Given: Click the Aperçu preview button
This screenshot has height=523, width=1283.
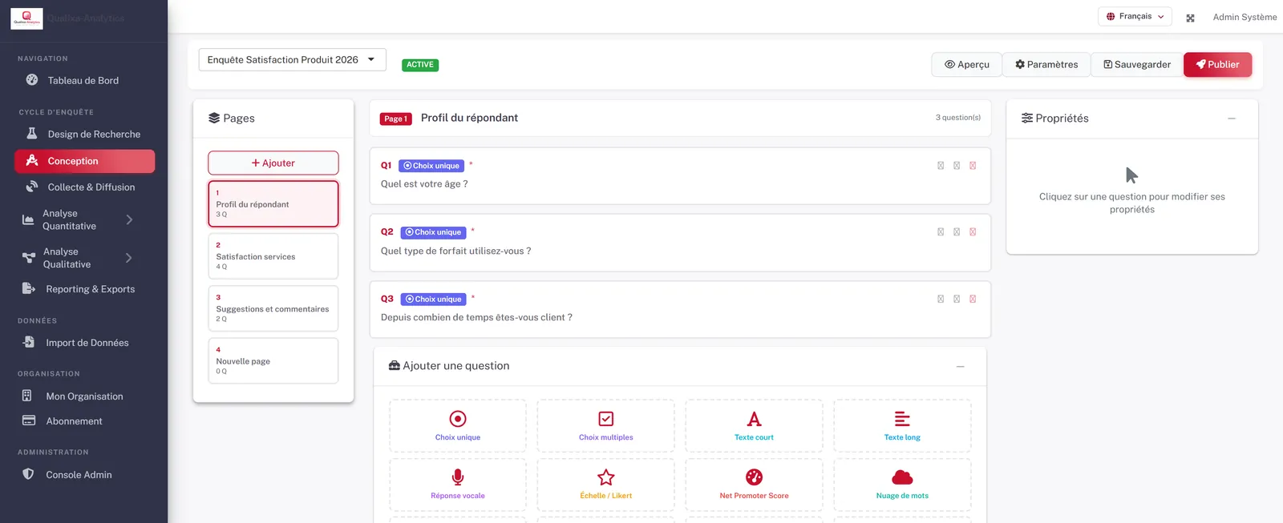Looking at the screenshot, I should coord(967,65).
